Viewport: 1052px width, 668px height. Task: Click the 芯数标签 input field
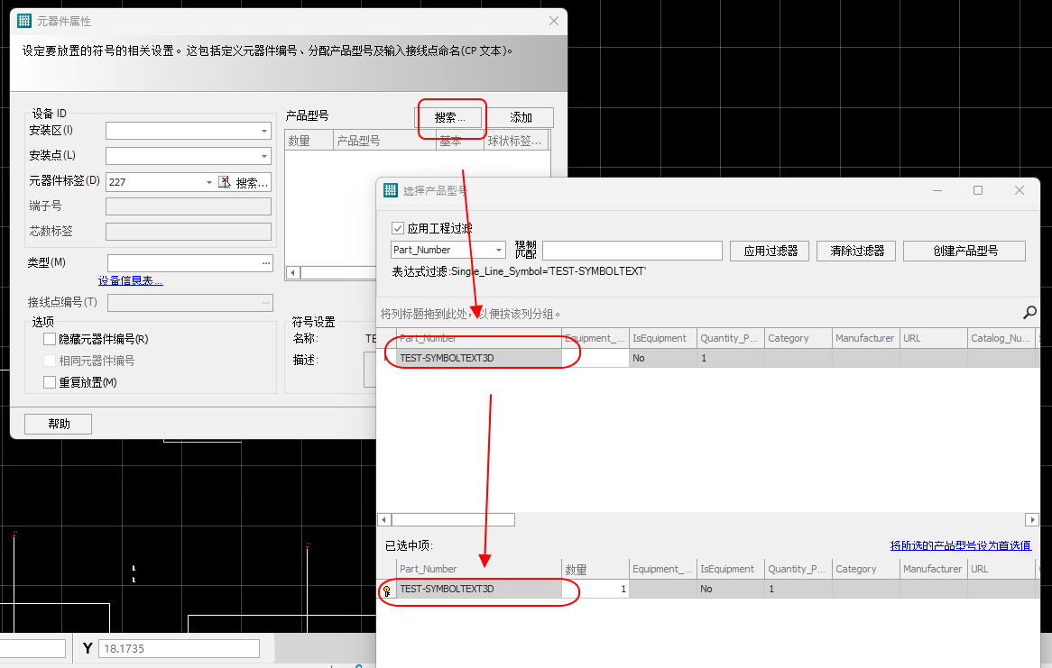(x=189, y=232)
